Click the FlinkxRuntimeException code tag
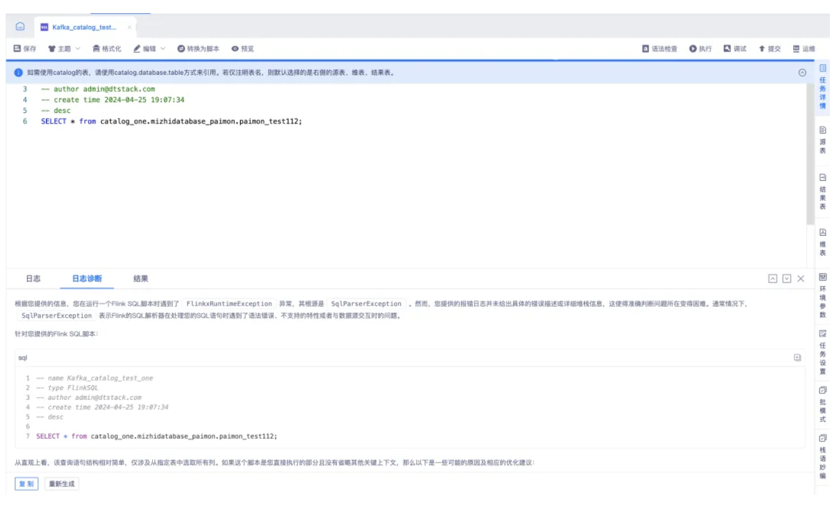The width and height of the screenshot is (838, 510). 229,304
